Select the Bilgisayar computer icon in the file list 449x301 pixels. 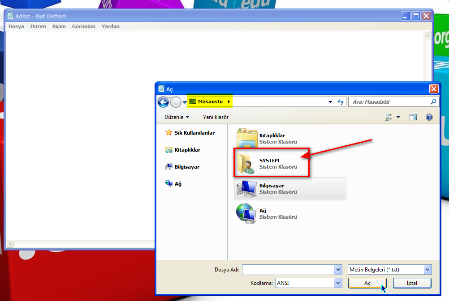coord(246,189)
